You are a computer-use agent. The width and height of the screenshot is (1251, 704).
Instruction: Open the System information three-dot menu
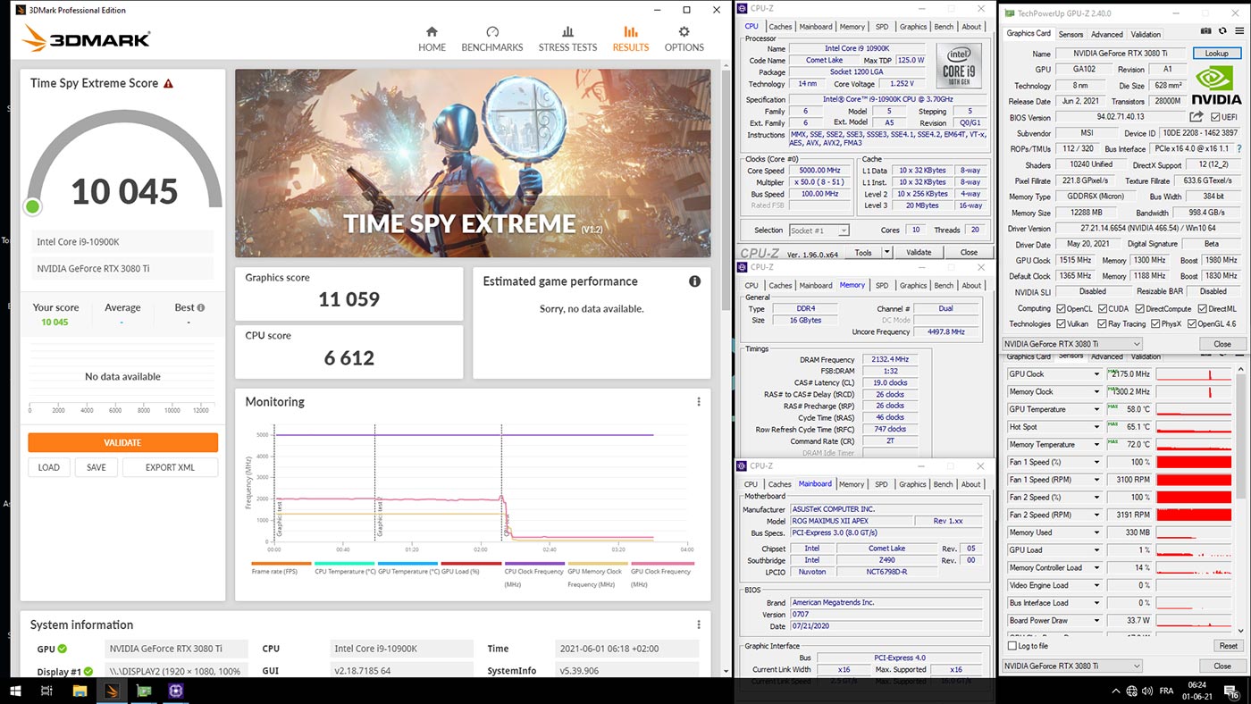pyautogui.click(x=699, y=625)
